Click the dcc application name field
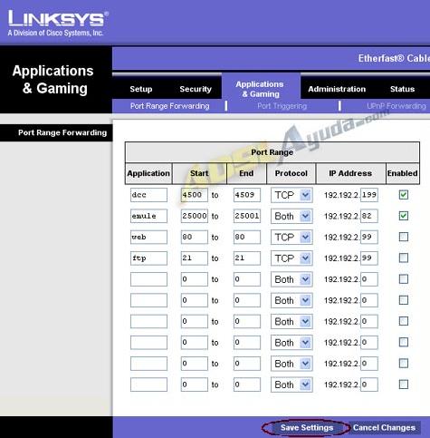This screenshot has width=430, height=438. coord(148,195)
